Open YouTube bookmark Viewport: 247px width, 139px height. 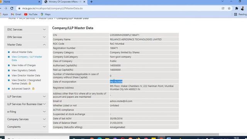[31, 14]
